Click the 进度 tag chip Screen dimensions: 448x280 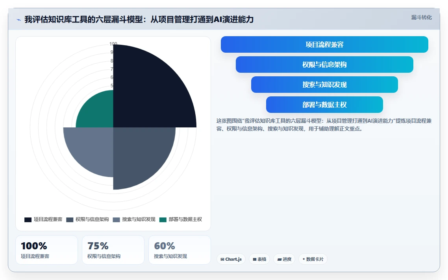tap(284, 259)
